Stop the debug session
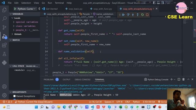 coord(147,15)
